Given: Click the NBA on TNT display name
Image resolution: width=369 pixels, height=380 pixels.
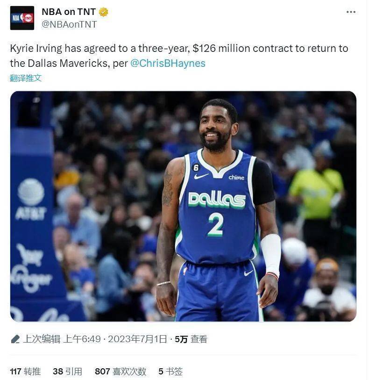Looking at the screenshot, I should coord(69,12).
